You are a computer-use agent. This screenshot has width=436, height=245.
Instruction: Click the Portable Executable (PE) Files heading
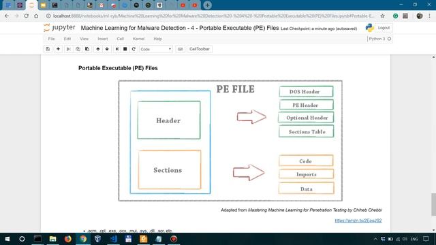tap(118, 68)
